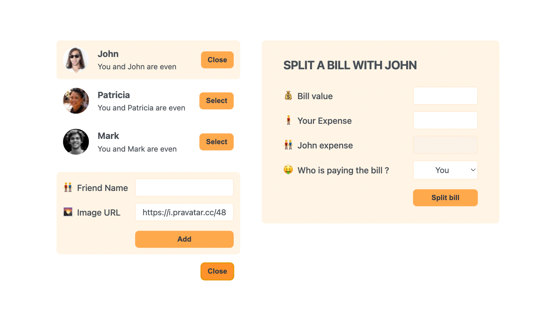
Task: Click the picture icon beside Image URL
Action: tap(68, 212)
